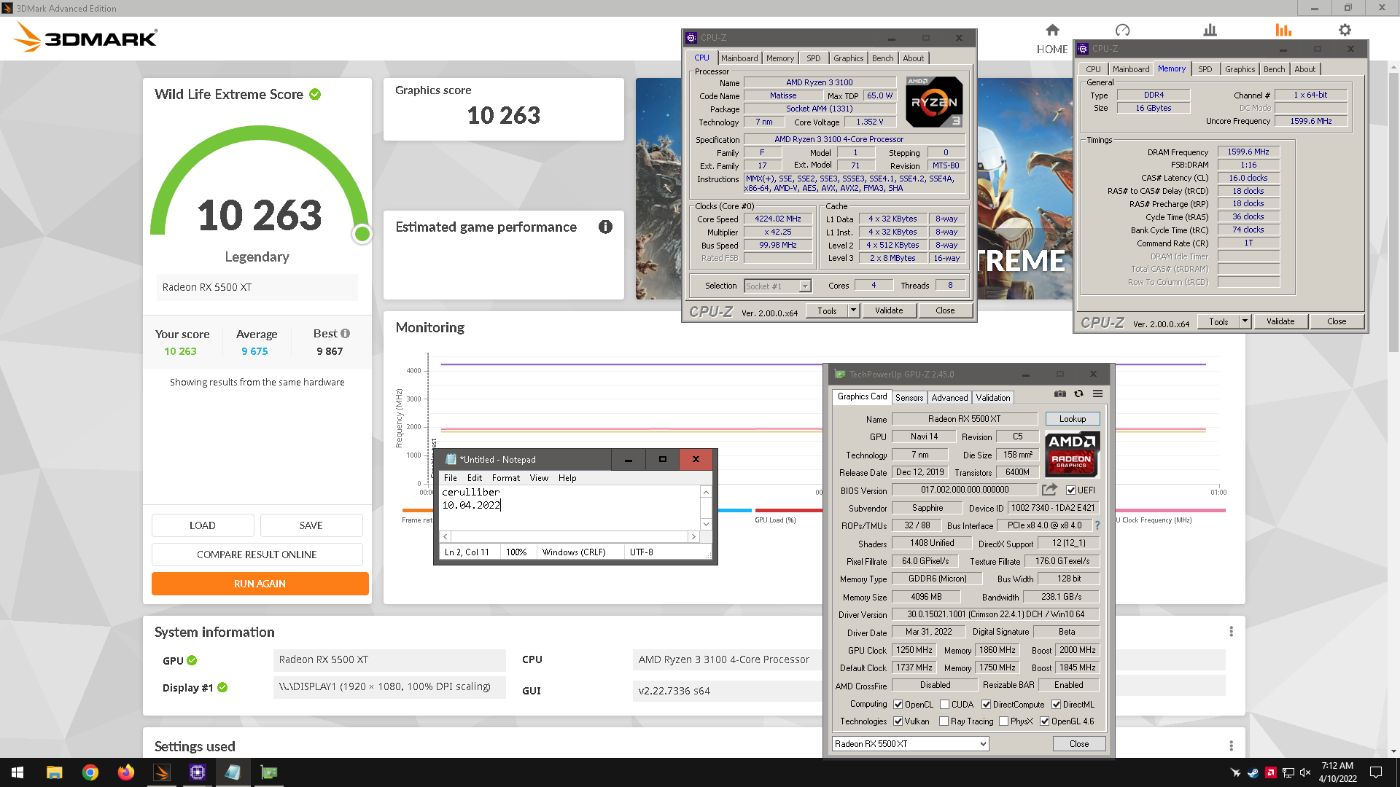This screenshot has width=1400, height=787.
Task: Open the notification center icon
Action: (x=1375, y=772)
